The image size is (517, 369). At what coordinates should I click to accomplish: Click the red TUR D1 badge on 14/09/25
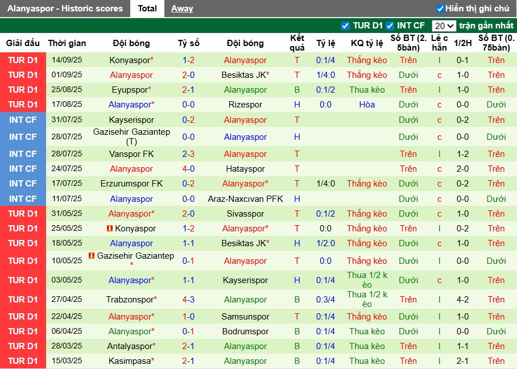tap(23, 60)
